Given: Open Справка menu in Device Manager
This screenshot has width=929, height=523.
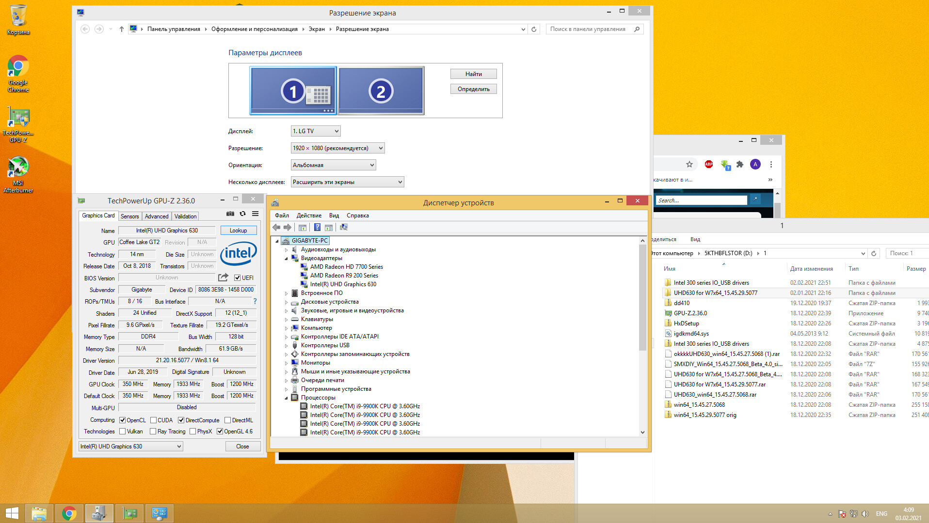Looking at the screenshot, I should tap(357, 215).
